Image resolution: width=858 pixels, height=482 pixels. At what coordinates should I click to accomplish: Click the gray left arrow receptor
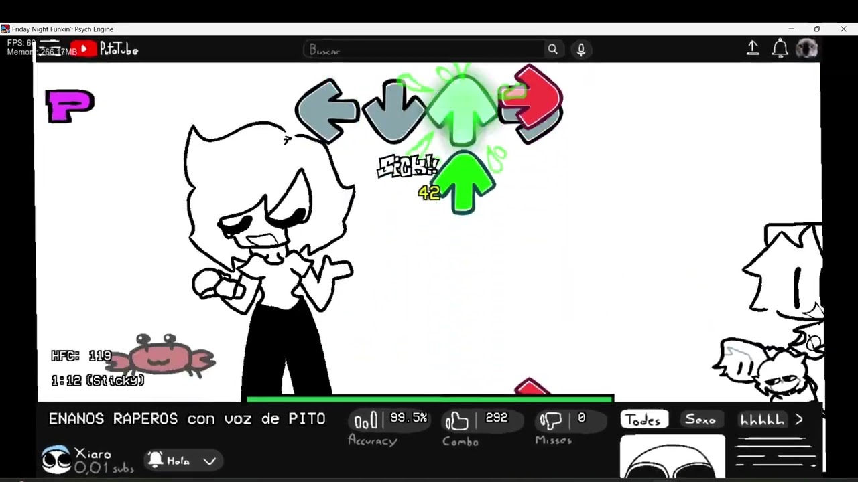326,110
